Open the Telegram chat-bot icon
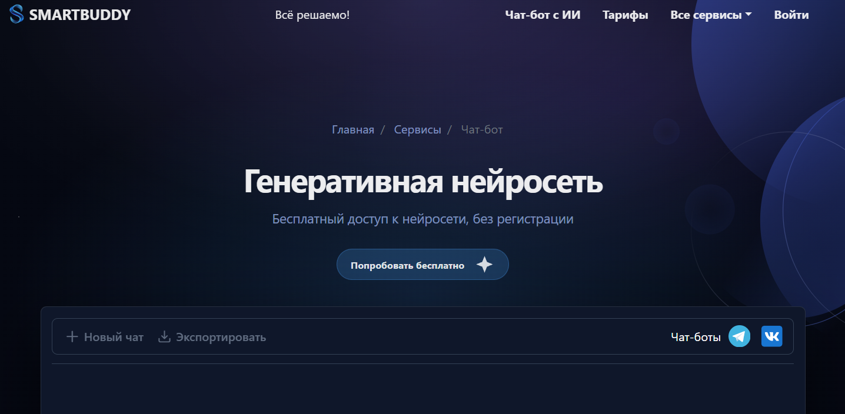 coord(739,336)
